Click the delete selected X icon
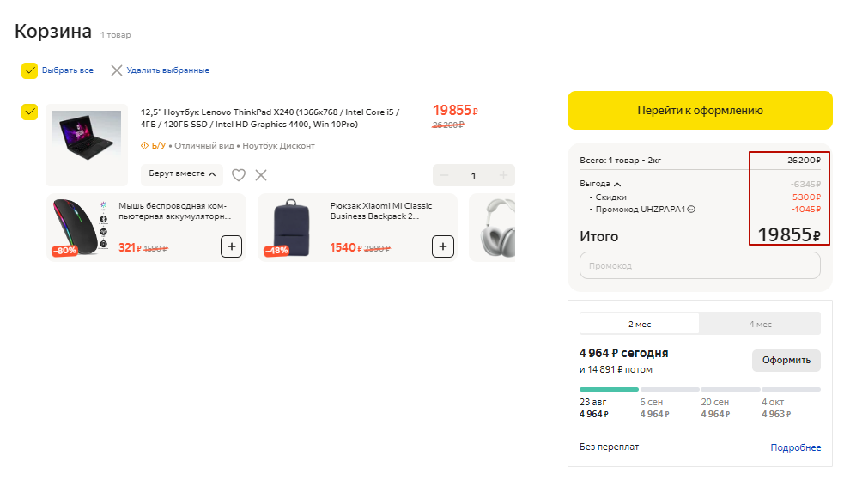844x480 pixels. [117, 70]
